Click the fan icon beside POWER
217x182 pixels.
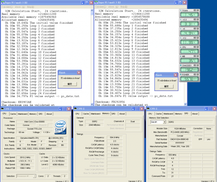[x=181, y=74]
